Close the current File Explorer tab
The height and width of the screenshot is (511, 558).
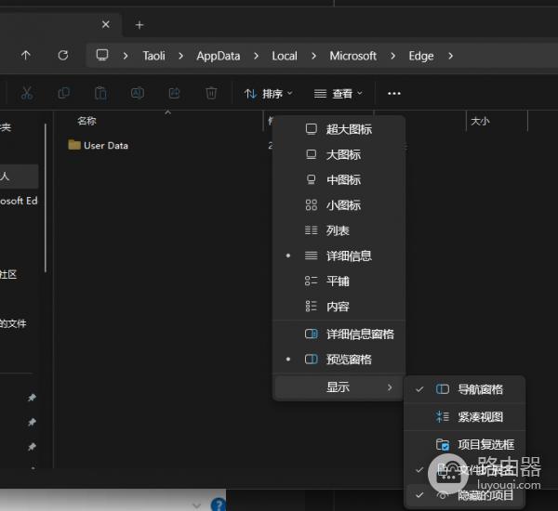tap(106, 24)
